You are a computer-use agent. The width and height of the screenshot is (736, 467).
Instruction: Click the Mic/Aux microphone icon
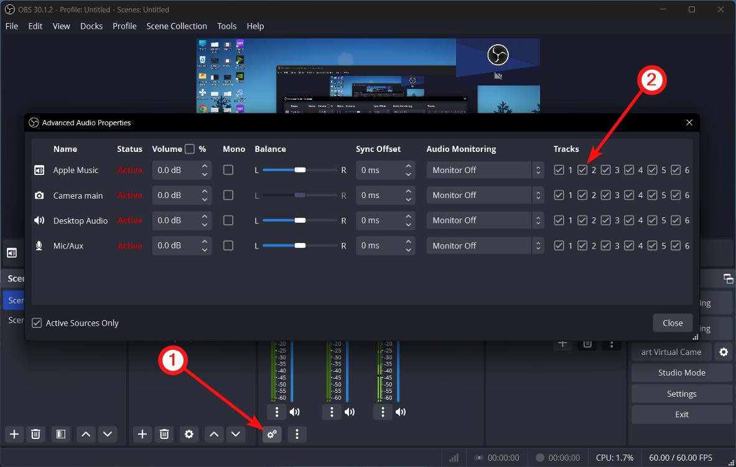39,246
